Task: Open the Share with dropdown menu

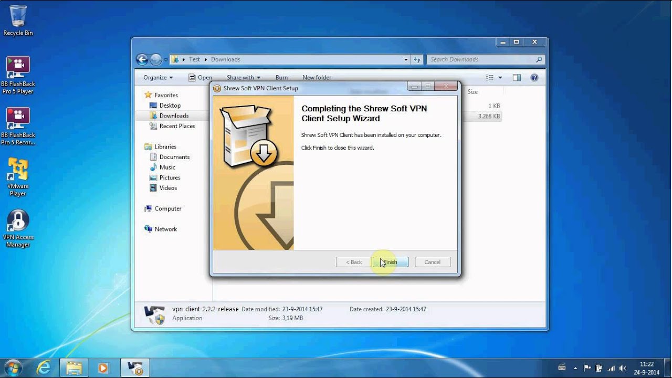Action: tap(243, 77)
